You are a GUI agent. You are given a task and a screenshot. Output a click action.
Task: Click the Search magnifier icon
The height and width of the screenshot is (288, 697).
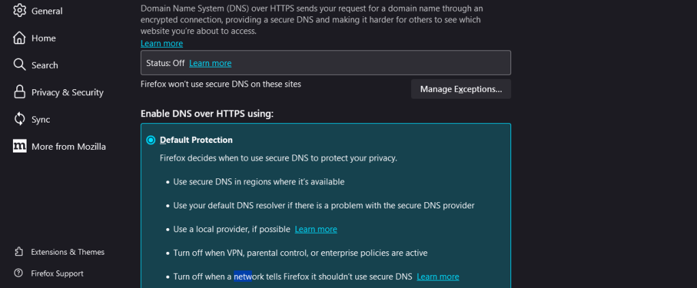pyautogui.click(x=19, y=65)
